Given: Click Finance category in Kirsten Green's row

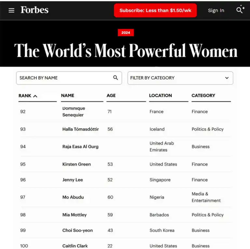Looking at the screenshot, I should [200, 164].
